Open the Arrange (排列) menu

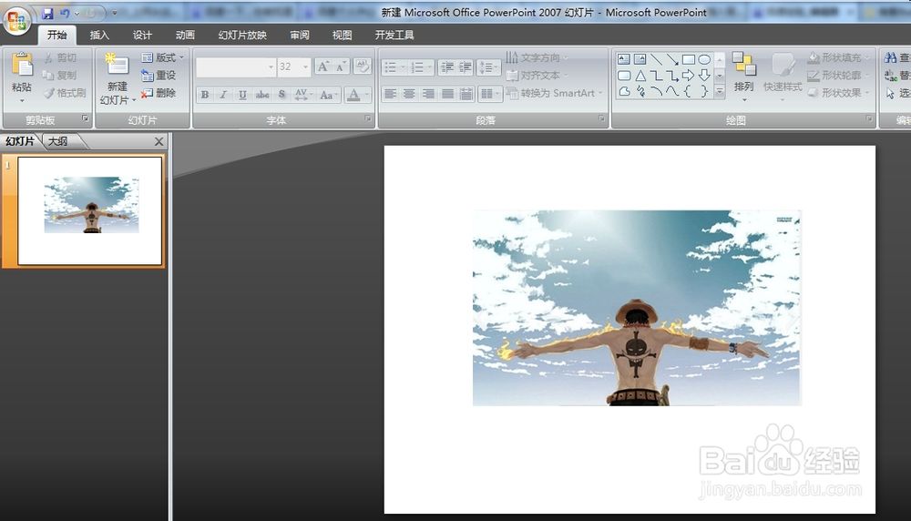coord(743,76)
